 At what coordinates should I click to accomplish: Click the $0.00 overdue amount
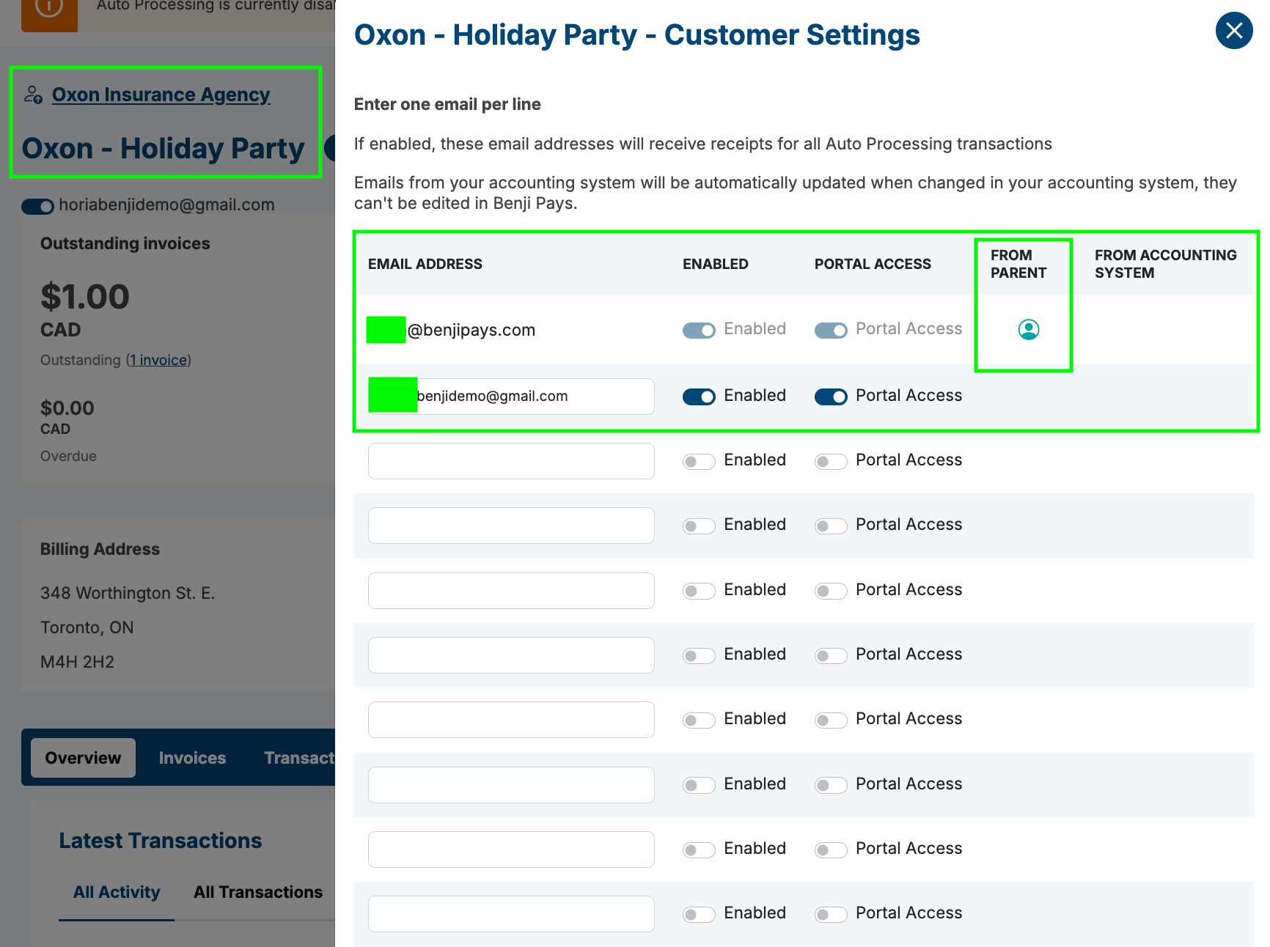[x=67, y=408]
